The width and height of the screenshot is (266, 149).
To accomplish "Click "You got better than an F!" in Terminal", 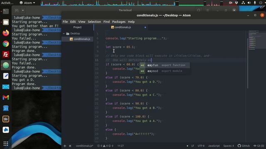I will click(35, 26).
